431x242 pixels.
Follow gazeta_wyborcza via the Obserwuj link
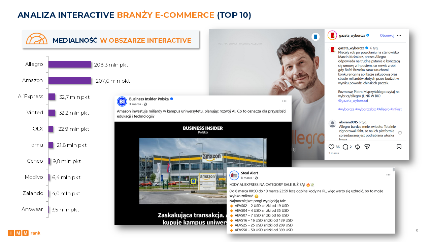(387, 35)
